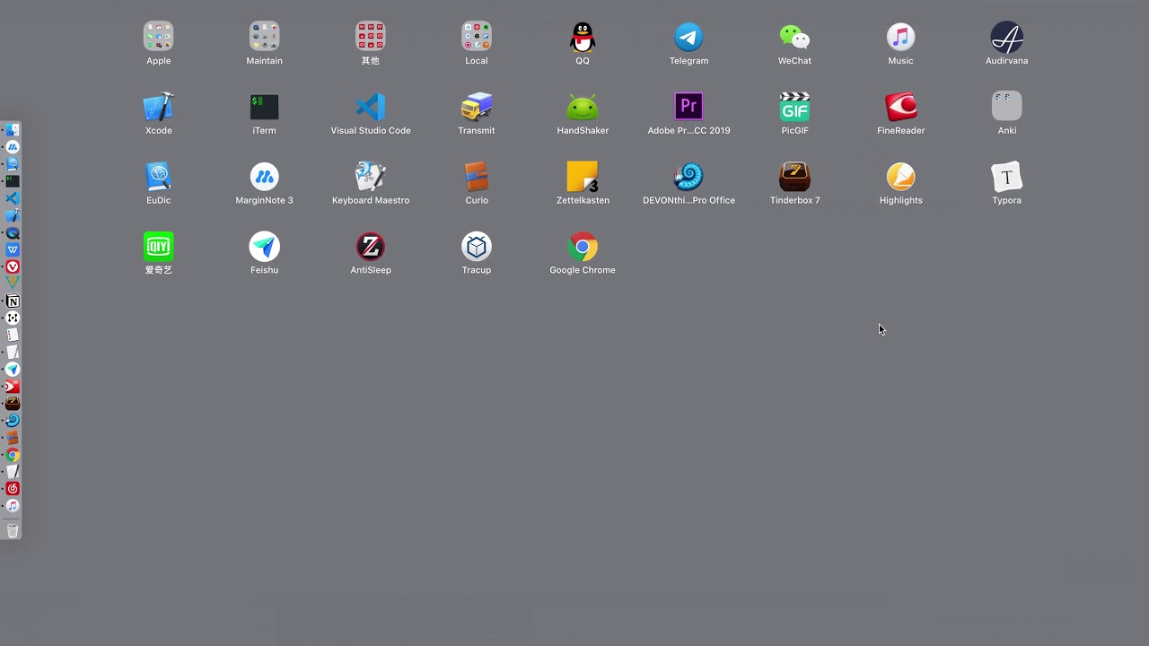
Task: Open the 其他 folder in Launchpad
Action: (x=370, y=37)
